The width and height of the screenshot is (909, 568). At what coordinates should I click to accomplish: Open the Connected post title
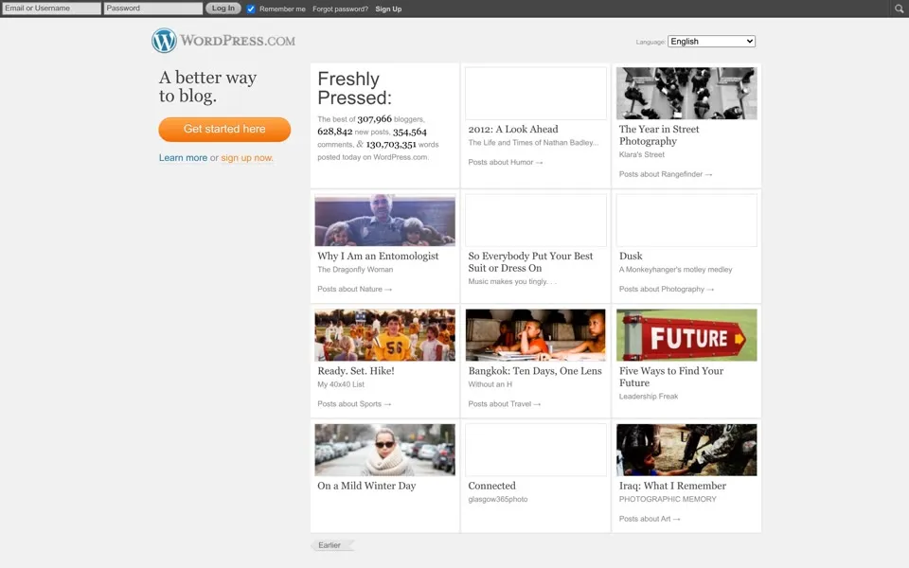[x=491, y=486]
